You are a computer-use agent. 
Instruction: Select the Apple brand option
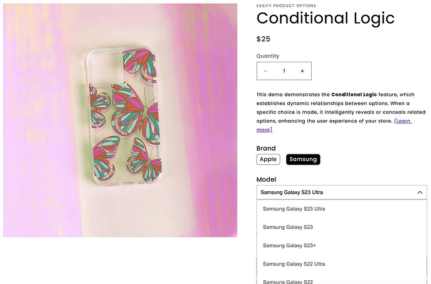click(268, 159)
